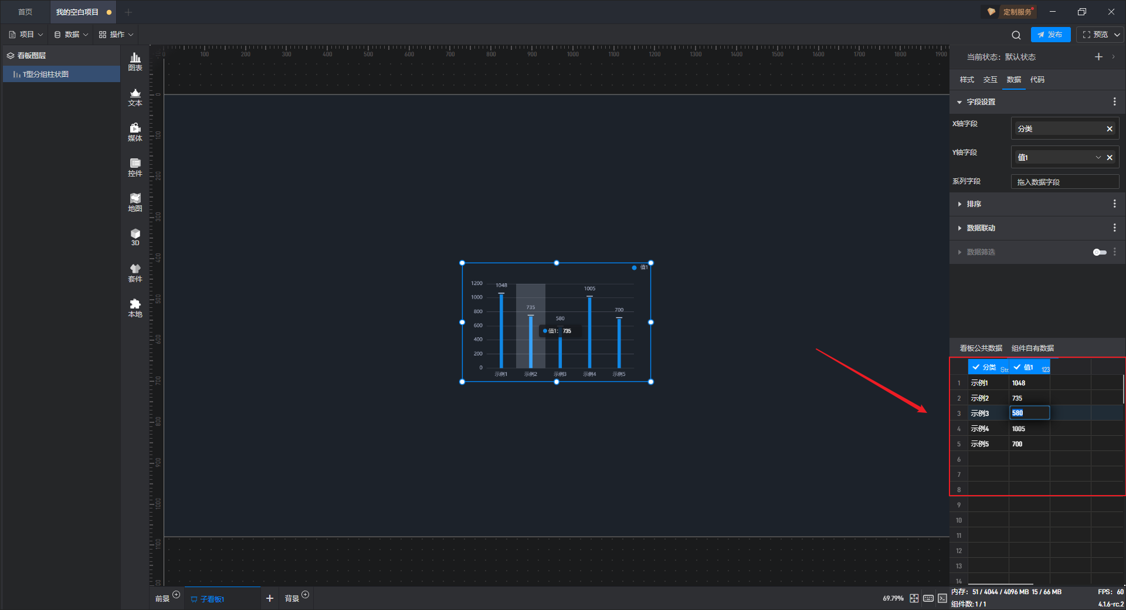Click the 发布 publish button

pyautogui.click(x=1050, y=35)
